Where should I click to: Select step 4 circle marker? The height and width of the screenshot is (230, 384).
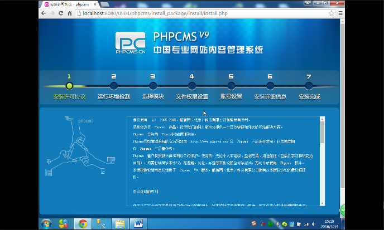192,86
